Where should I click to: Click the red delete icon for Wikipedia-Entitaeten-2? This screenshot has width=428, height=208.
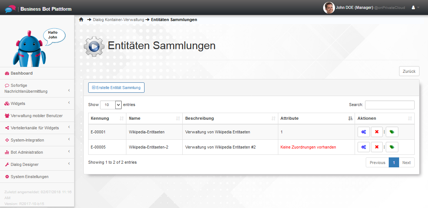click(x=376, y=147)
